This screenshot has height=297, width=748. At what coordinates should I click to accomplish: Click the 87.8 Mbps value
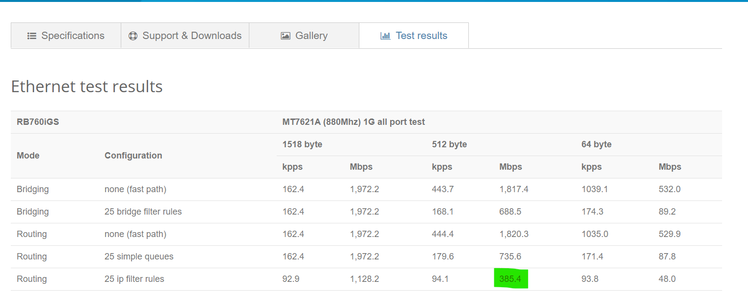pos(667,257)
